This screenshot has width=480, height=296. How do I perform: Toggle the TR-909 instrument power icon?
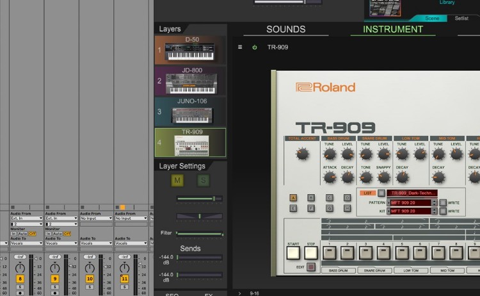point(254,47)
